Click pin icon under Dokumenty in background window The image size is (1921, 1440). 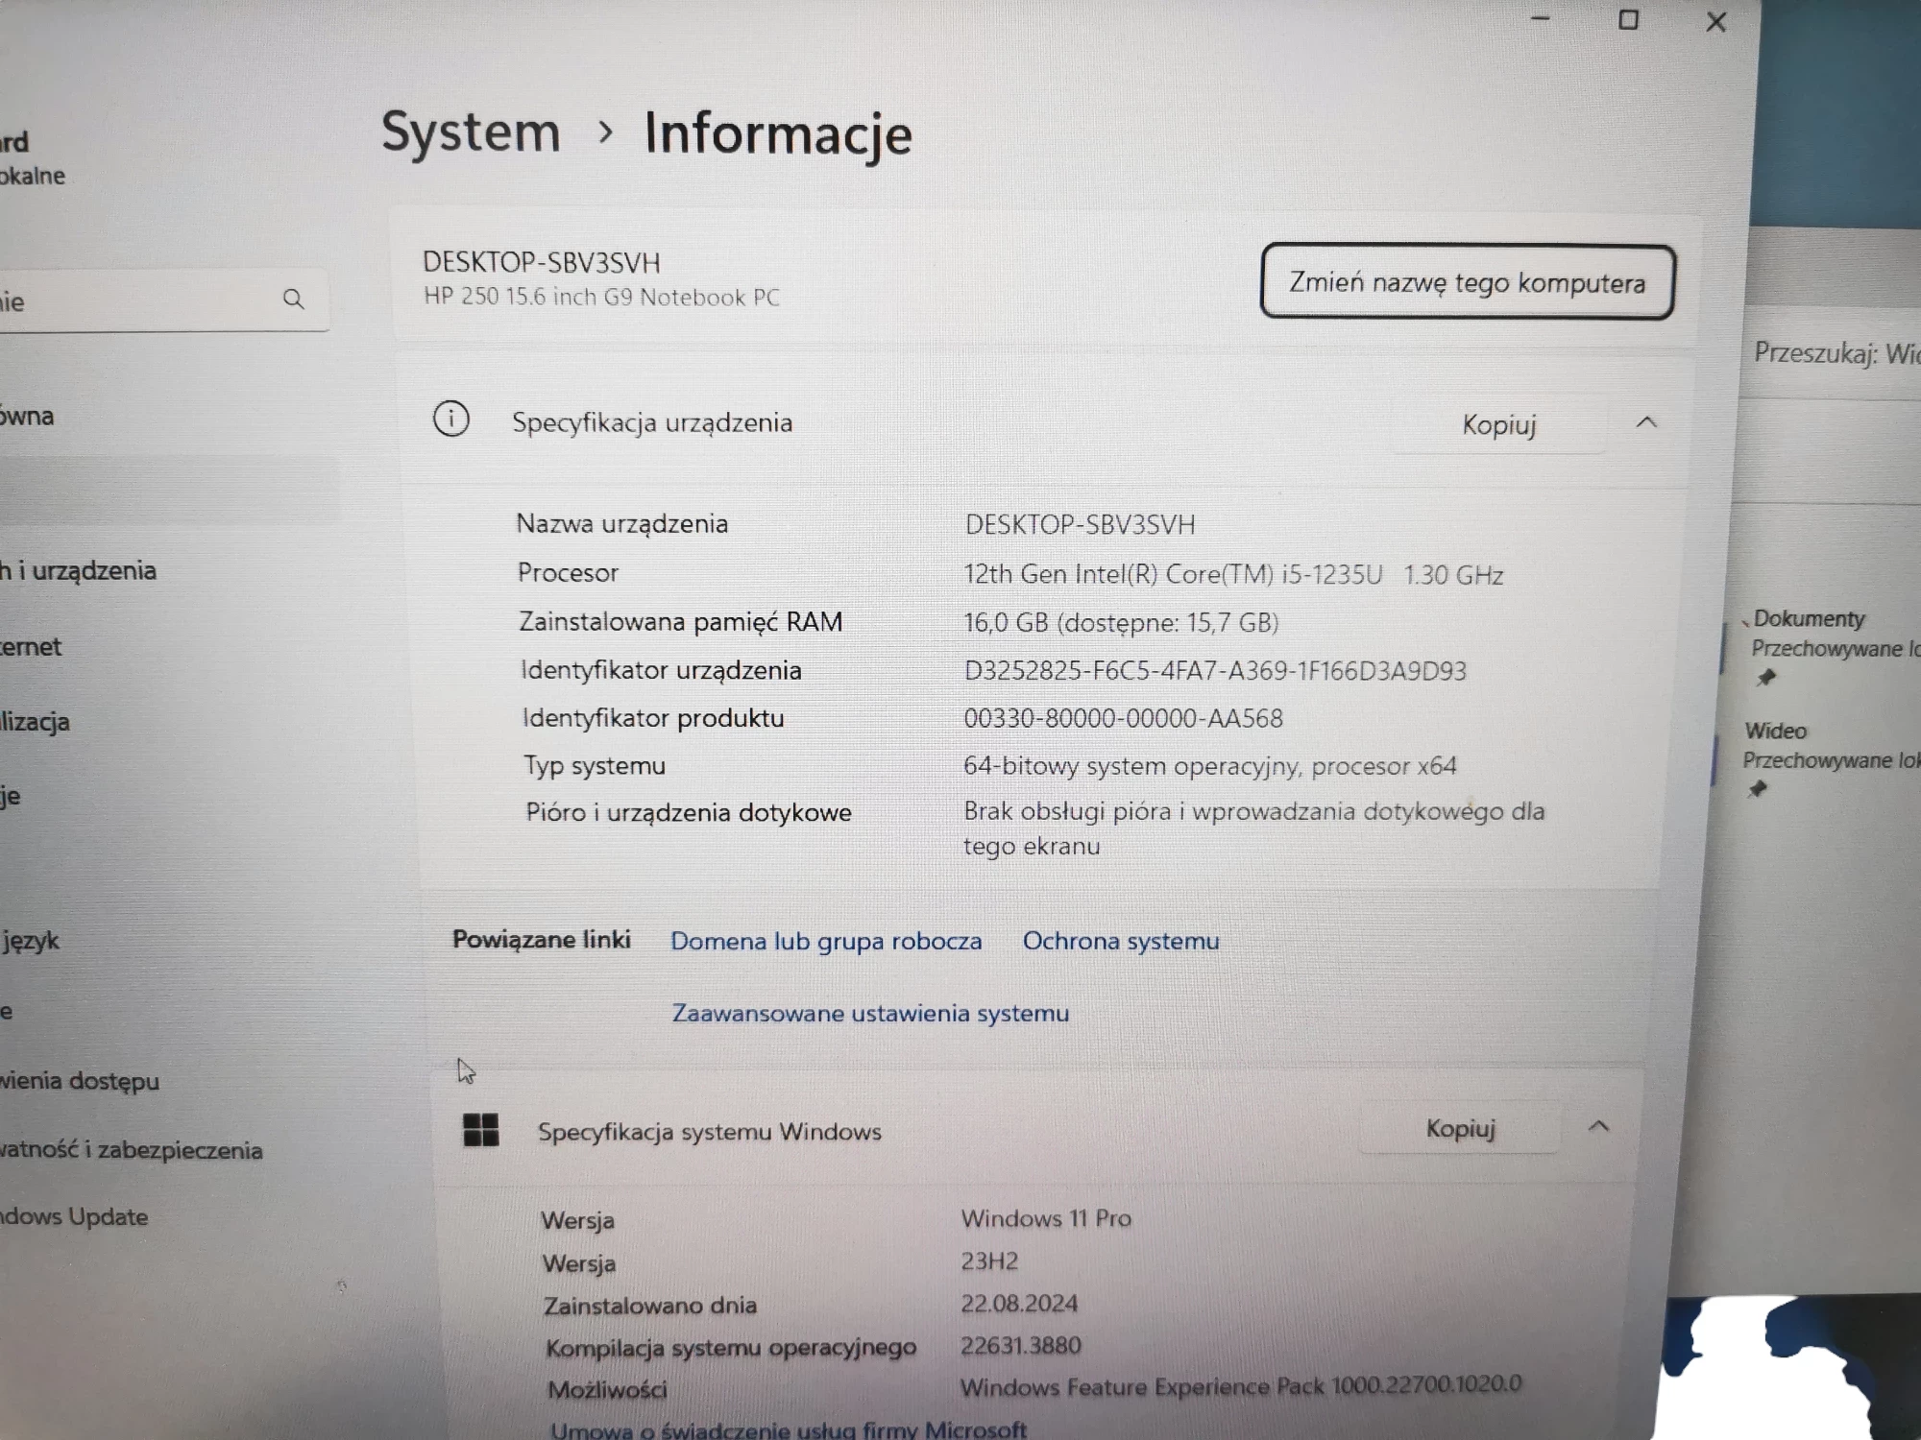click(x=1765, y=678)
